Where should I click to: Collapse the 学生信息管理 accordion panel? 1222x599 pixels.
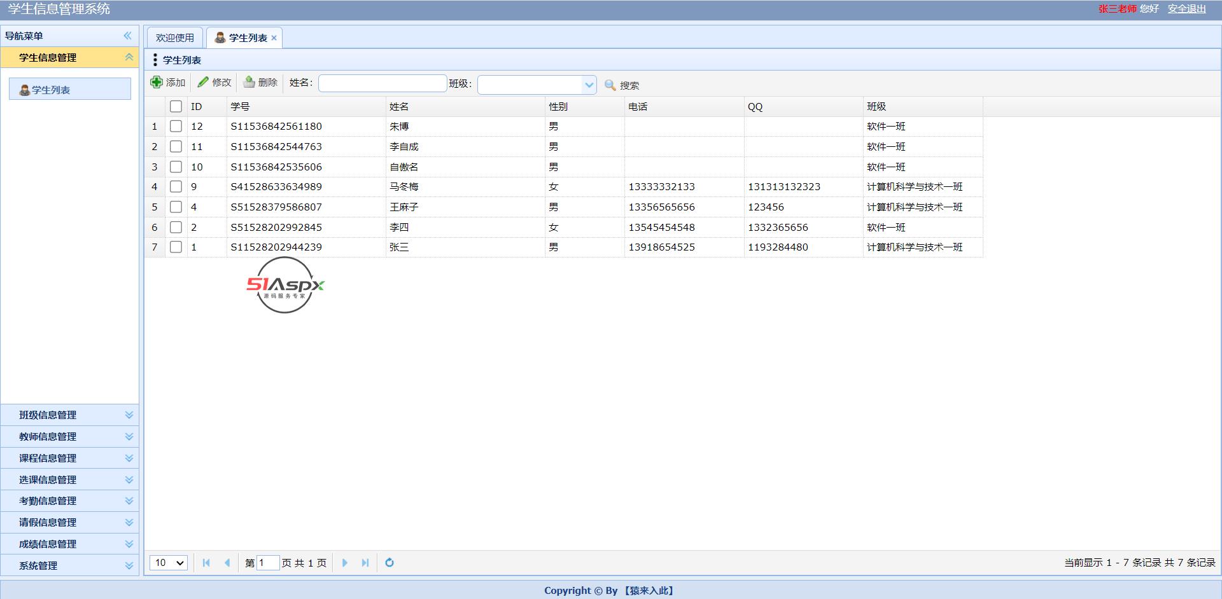coord(129,57)
